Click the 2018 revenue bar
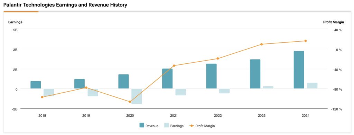Viewport: 354px width, 135px height. [36, 85]
